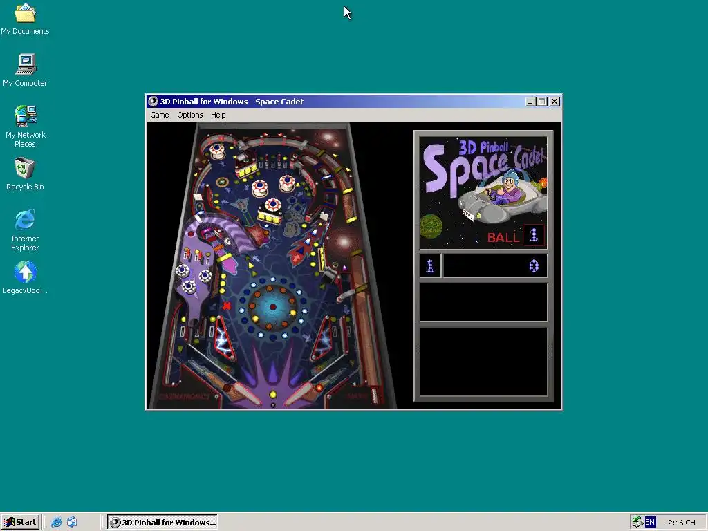Open the Options menu
The image size is (708, 531).
click(x=189, y=115)
